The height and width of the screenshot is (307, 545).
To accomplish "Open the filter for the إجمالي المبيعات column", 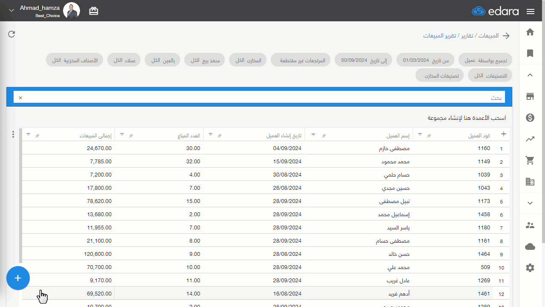I will 28,134.
